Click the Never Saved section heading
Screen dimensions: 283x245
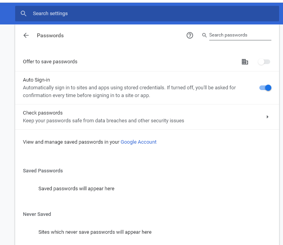[37, 214]
